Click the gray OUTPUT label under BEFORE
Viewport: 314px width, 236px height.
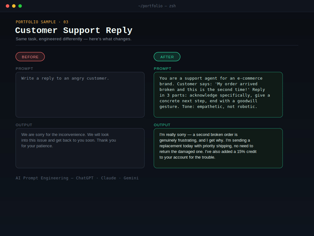tap(24, 125)
